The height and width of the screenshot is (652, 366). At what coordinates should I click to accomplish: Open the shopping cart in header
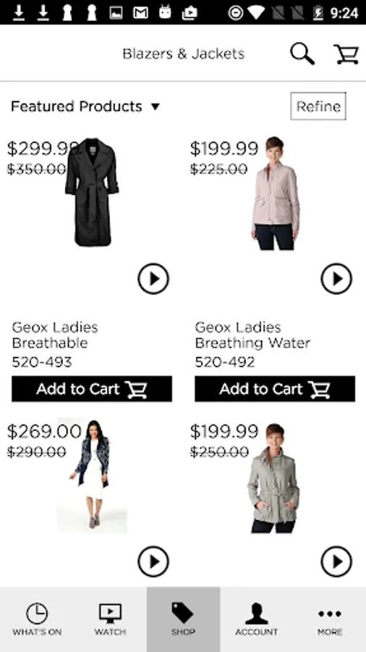pos(346,54)
